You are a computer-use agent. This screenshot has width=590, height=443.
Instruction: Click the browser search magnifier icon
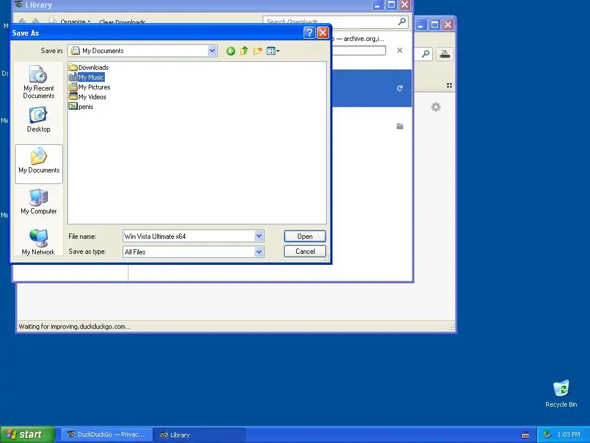click(426, 54)
